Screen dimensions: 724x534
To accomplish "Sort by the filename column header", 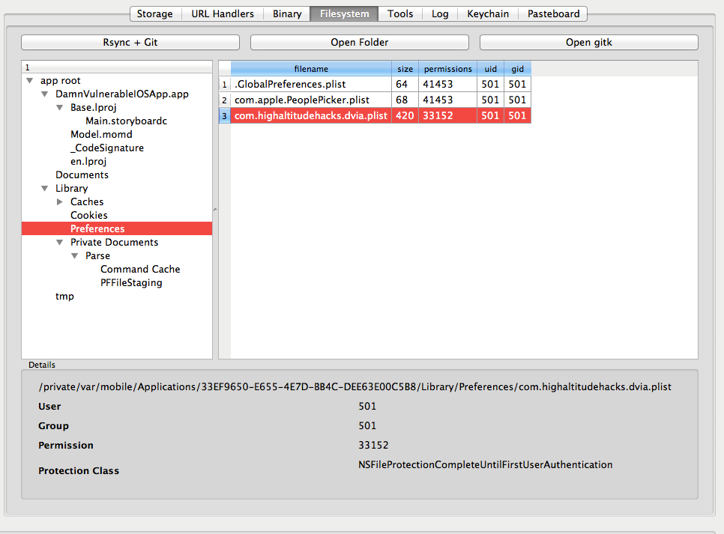I will pos(310,69).
